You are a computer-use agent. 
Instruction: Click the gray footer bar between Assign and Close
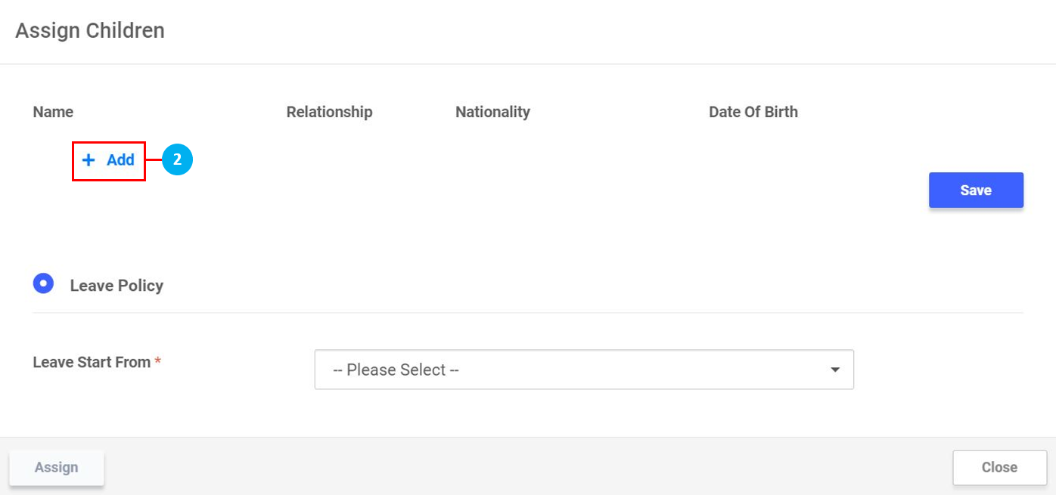[527, 466]
